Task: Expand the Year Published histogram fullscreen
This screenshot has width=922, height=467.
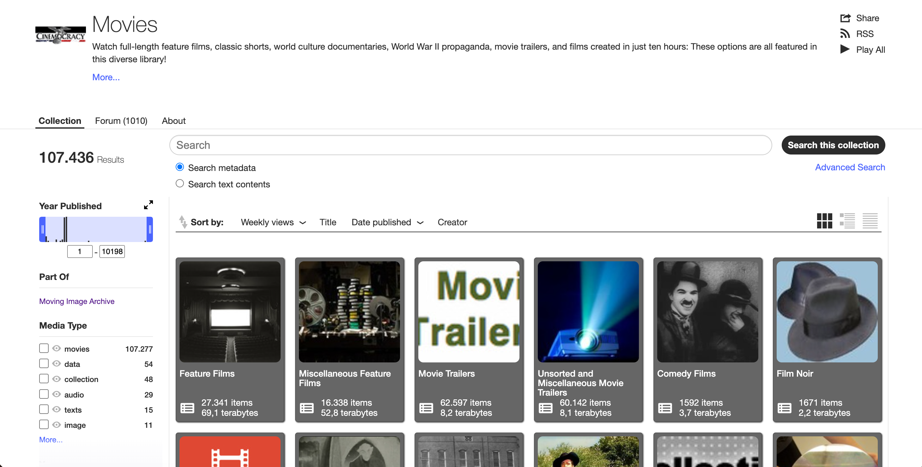Action: tap(149, 205)
